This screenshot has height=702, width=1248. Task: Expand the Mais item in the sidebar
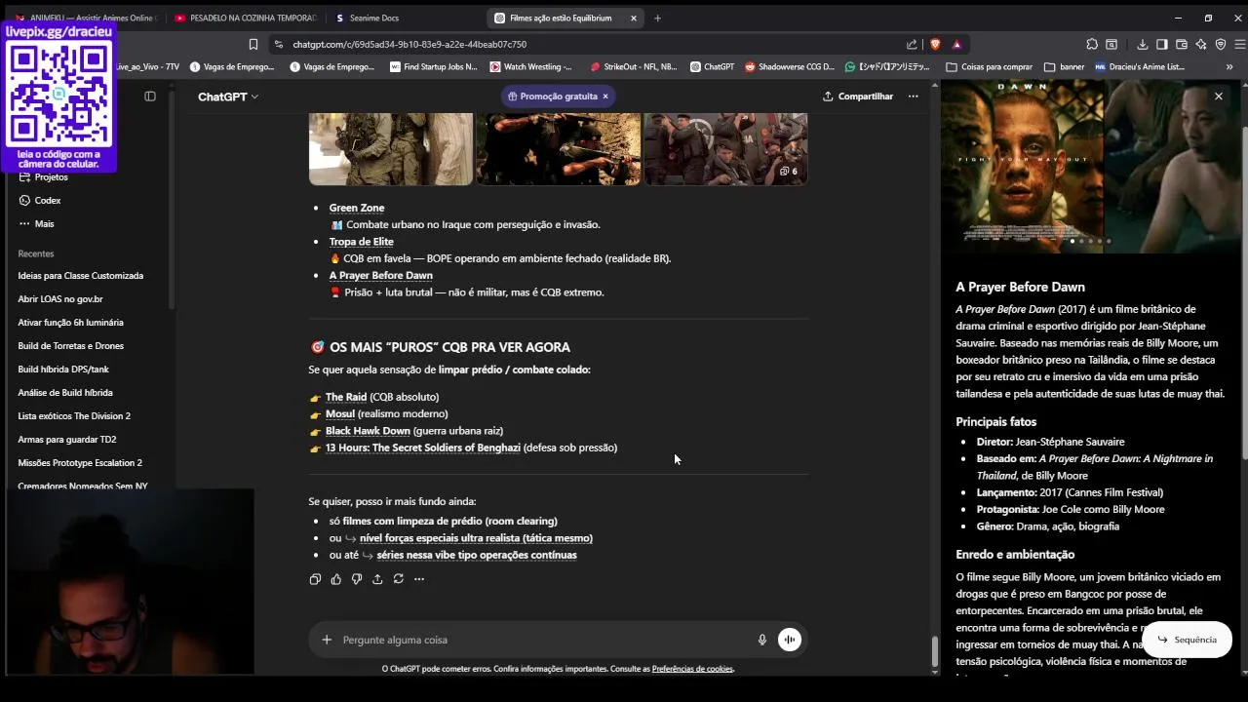[x=44, y=224]
